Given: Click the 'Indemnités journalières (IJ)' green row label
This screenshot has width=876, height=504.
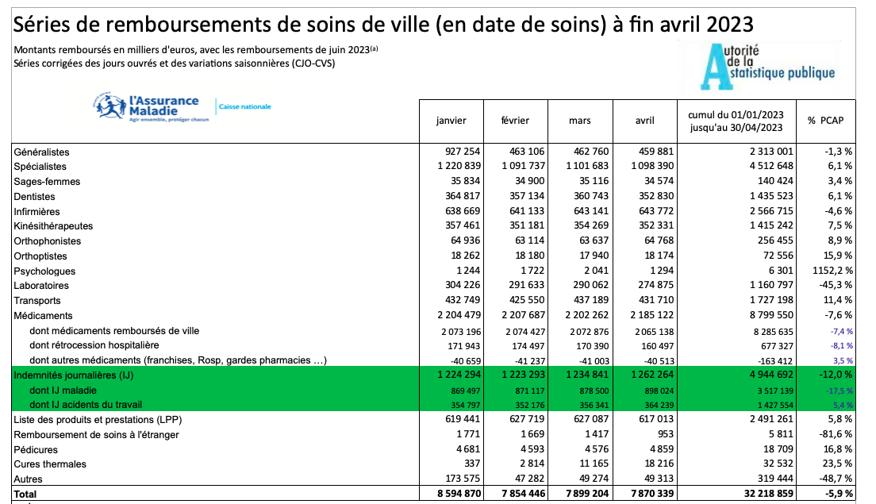Looking at the screenshot, I should coord(73,375).
